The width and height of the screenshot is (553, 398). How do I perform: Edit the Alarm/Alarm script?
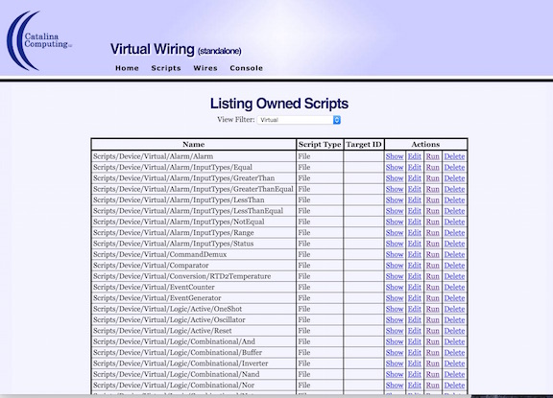pyautogui.click(x=415, y=156)
